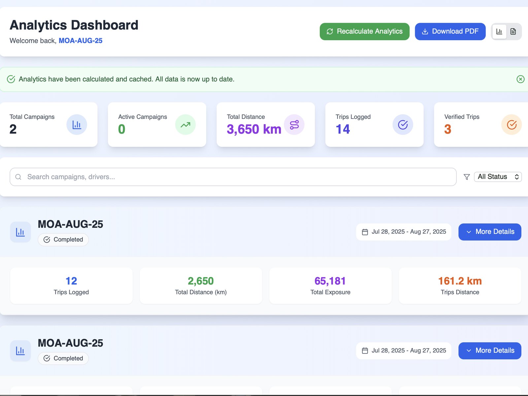Click the green check icon in notification
The image size is (528, 396).
pyautogui.click(x=11, y=79)
